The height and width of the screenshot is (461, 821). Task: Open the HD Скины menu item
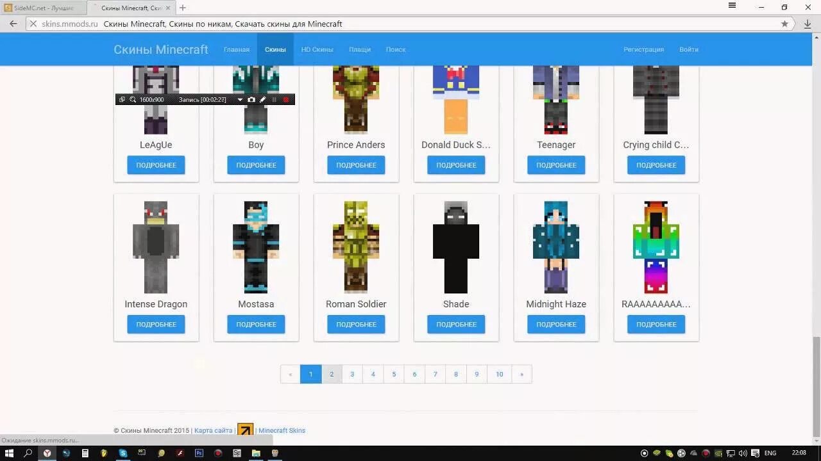click(x=317, y=49)
